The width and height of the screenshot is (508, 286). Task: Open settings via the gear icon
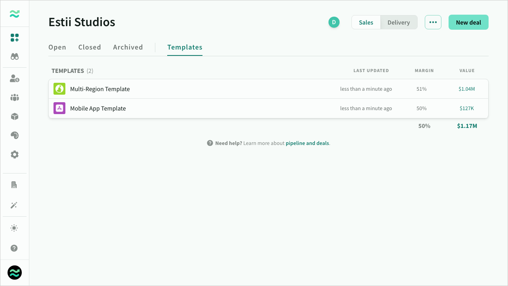point(15,154)
